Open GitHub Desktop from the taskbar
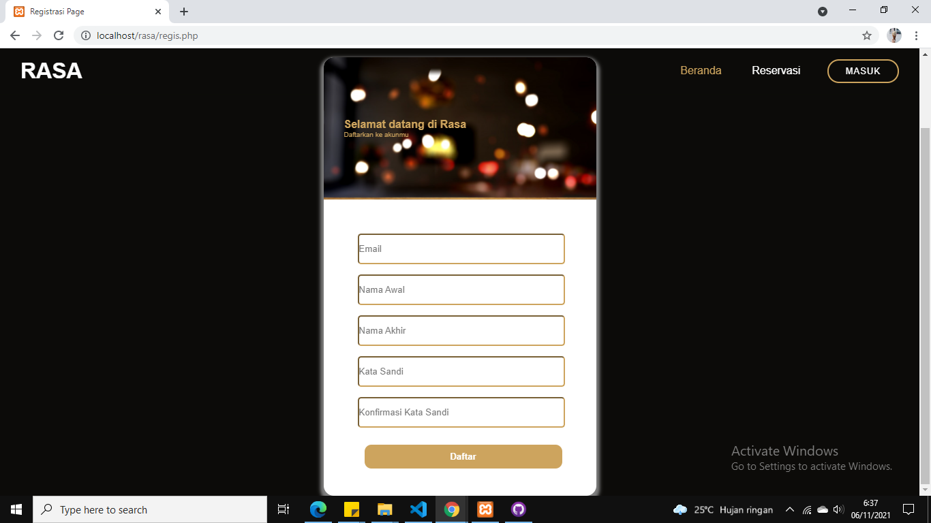Viewport: 931px width, 523px height. tap(519, 509)
